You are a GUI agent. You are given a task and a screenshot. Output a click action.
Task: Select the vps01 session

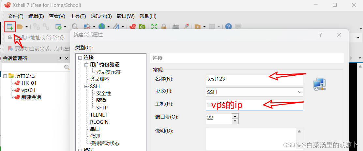tap(28, 90)
